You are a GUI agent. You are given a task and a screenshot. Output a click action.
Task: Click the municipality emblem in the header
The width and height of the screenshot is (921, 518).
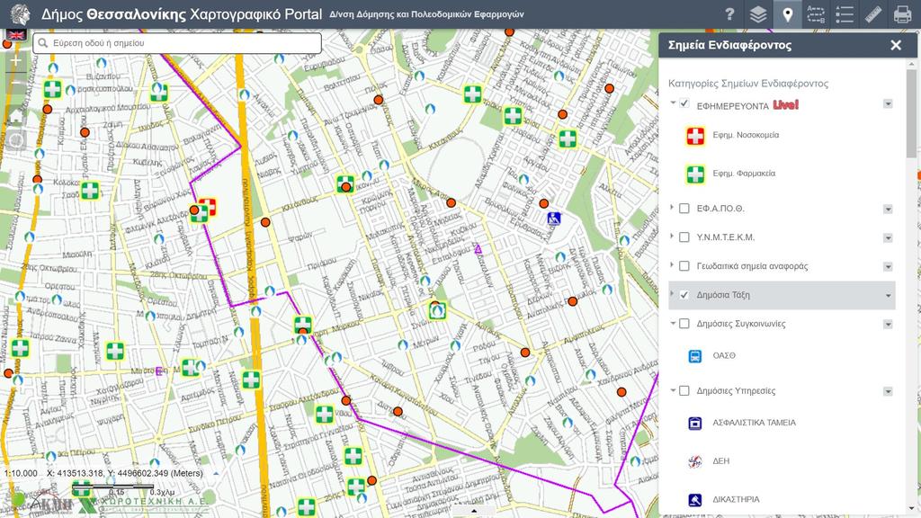(20, 14)
